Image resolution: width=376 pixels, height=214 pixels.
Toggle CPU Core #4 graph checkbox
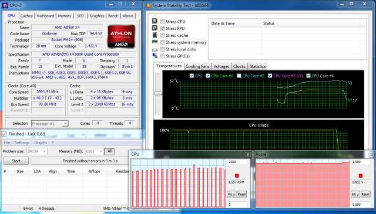click(x=308, y=76)
